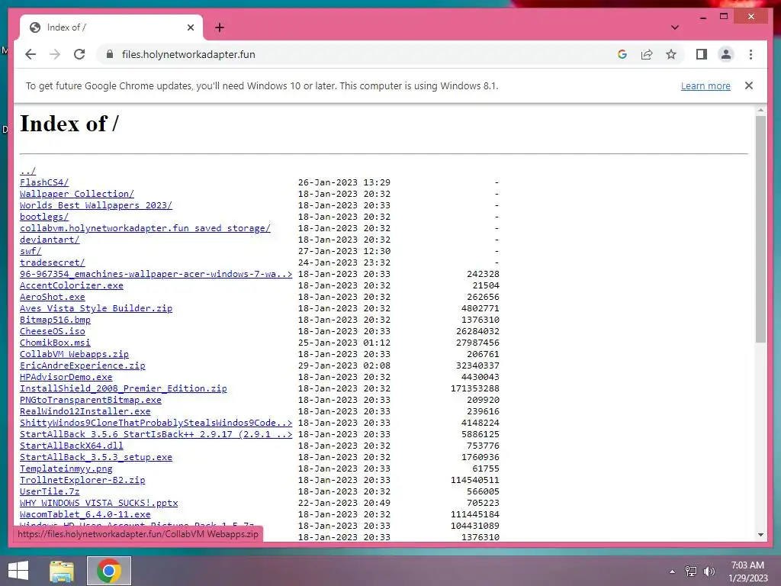Open Google search side icon
781x586 pixels.
point(622,54)
